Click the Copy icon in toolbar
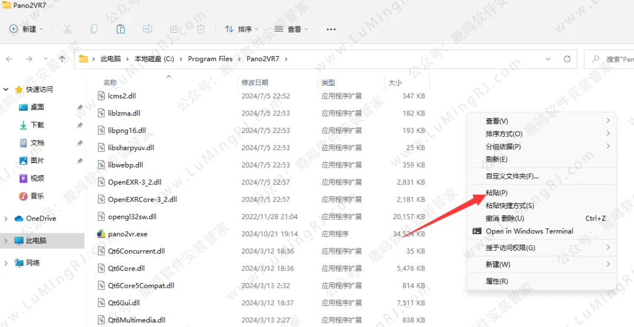Viewport: 634px width, 327px height. 94,29
